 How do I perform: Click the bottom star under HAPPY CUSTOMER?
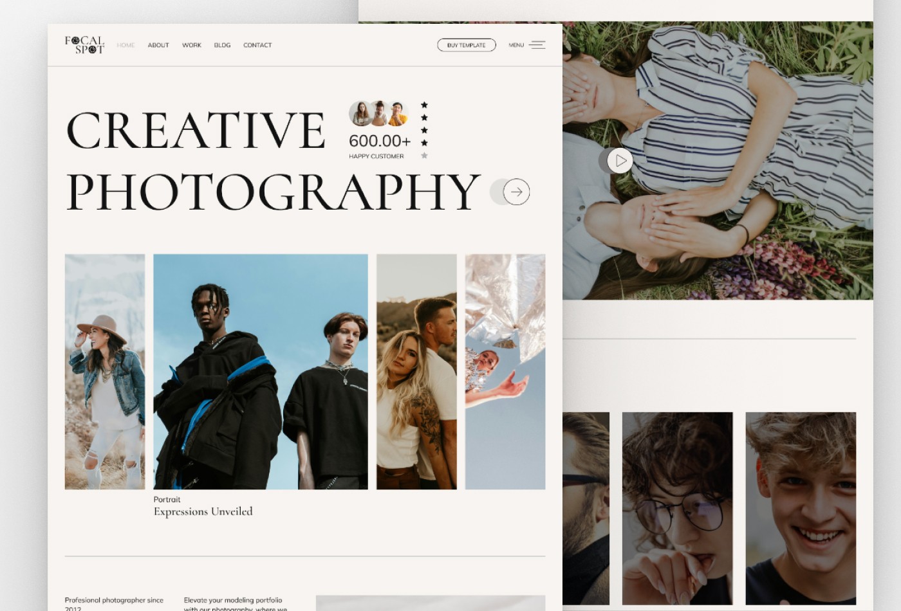tap(423, 155)
